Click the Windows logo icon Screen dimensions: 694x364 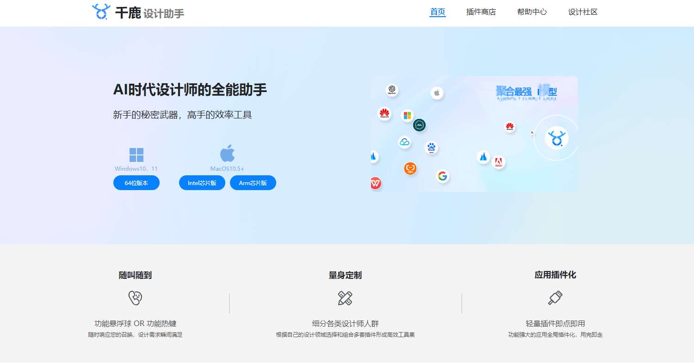coord(136,155)
